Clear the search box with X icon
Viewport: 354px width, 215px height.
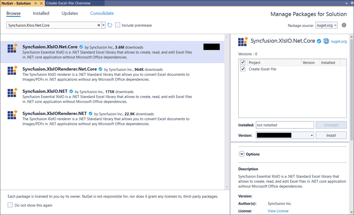click(99, 25)
